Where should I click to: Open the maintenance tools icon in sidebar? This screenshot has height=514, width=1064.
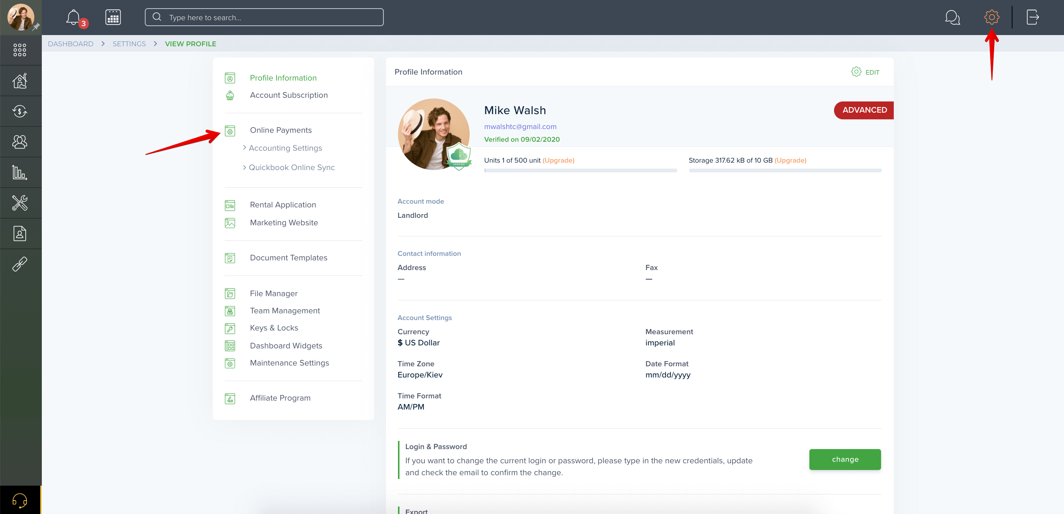click(x=20, y=203)
